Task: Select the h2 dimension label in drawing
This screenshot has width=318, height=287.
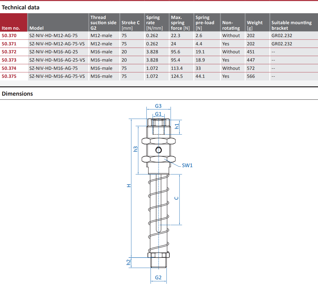Action: coord(129,262)
